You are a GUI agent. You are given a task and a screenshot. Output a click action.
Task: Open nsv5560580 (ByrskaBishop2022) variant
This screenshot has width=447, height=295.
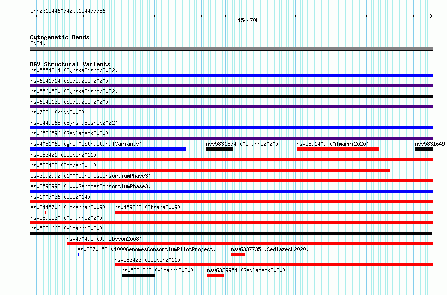click(x=74, y=91)
